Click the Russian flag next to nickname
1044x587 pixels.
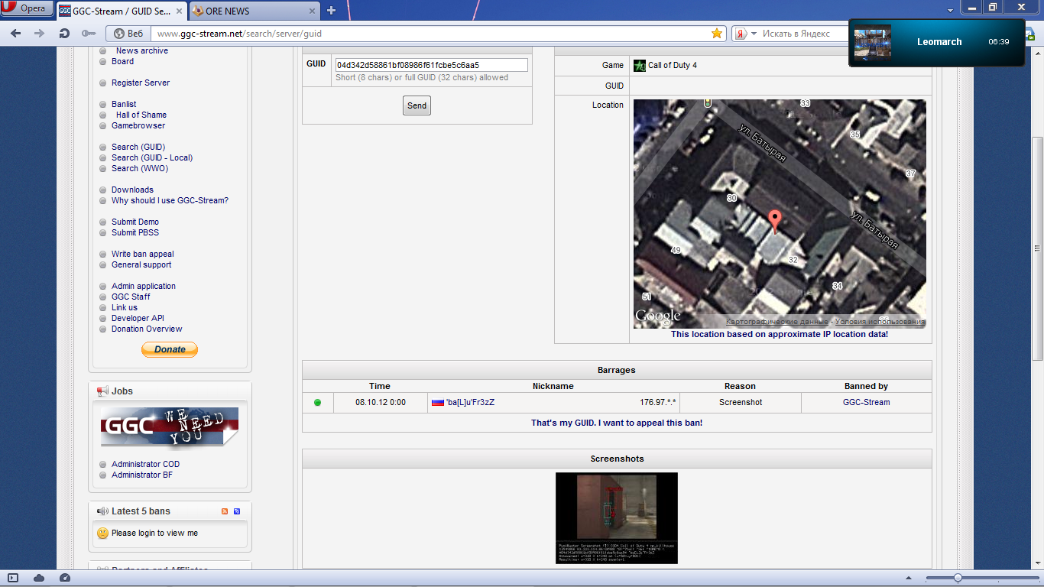[x=438, y=402]
